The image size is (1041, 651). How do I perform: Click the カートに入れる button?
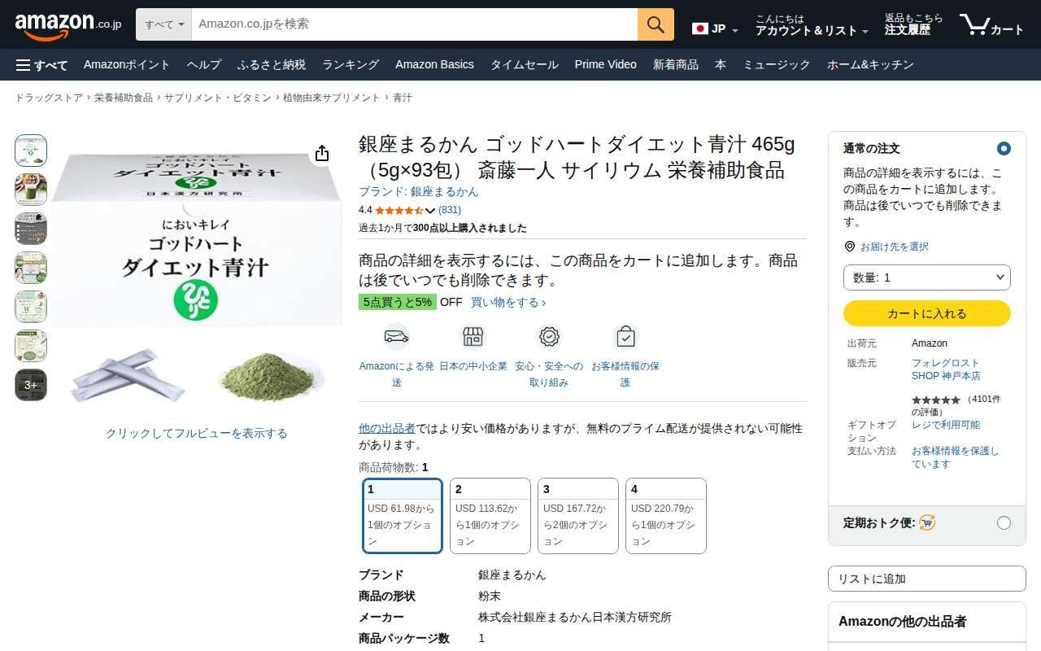[x=927, y=313]
